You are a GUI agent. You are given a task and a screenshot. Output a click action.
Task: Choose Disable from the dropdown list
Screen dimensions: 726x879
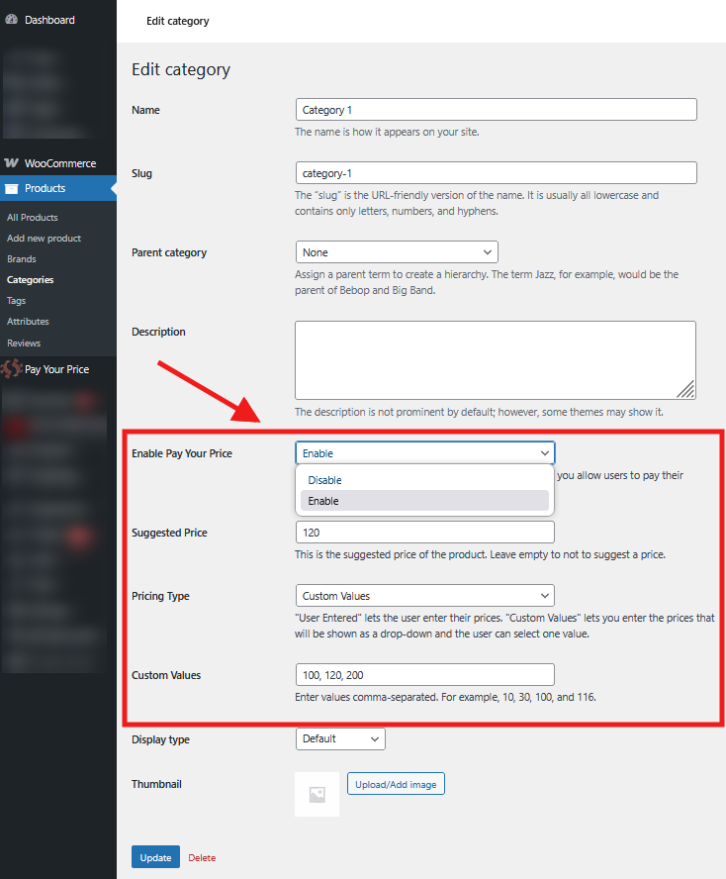click(x=424, y=480)
